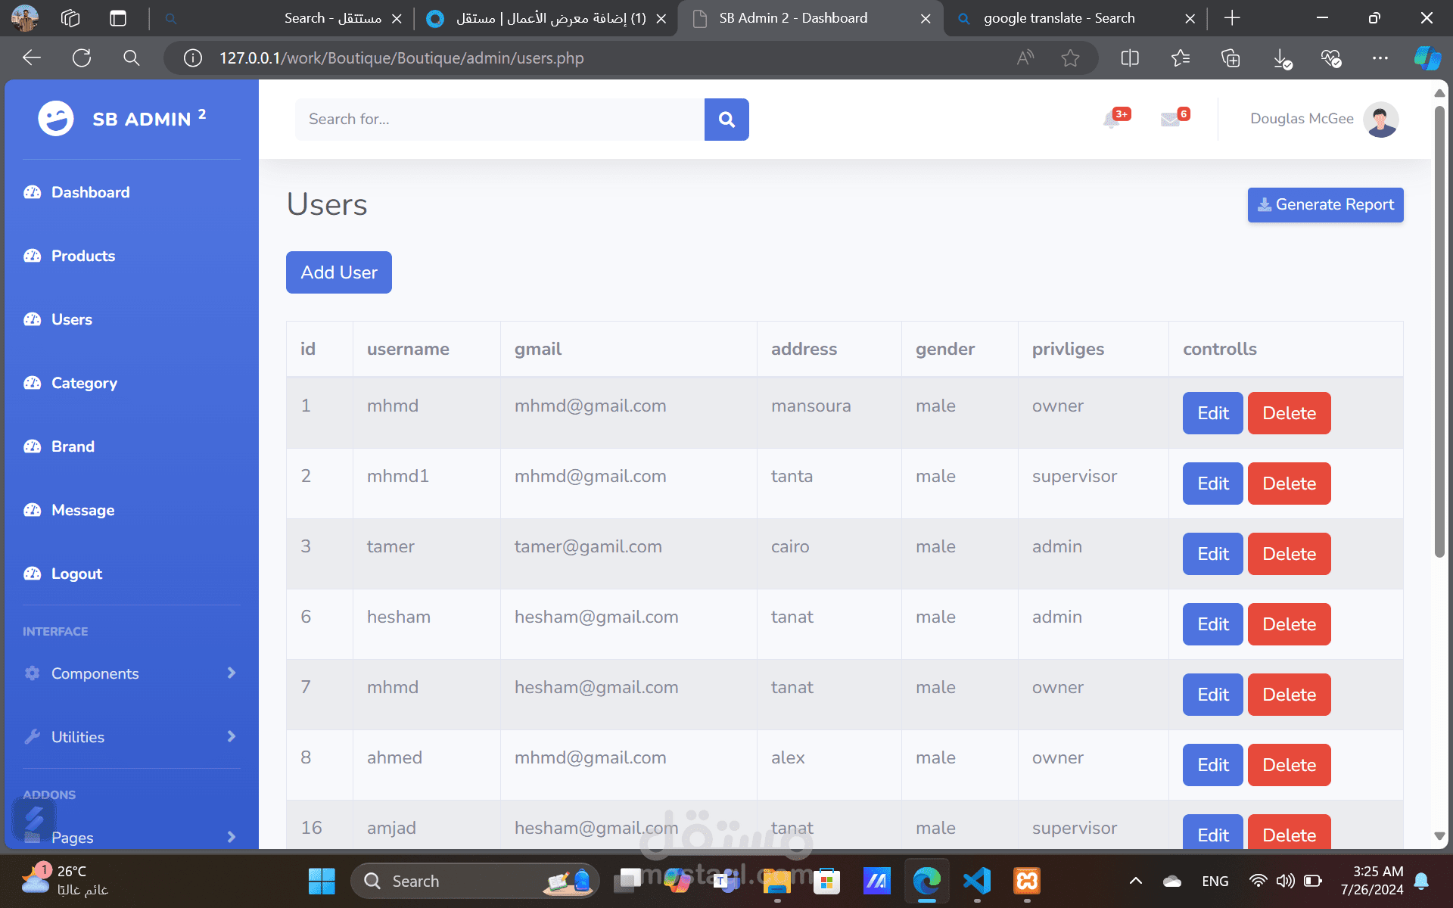Screen dimensions: 1453x908
Task: Open the messages envelope icon
Action: (x=1170, y=119)
